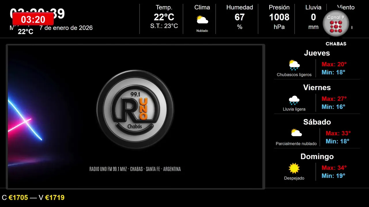
Task: Click the Humedad 67 value
Action: coord(240,17)
